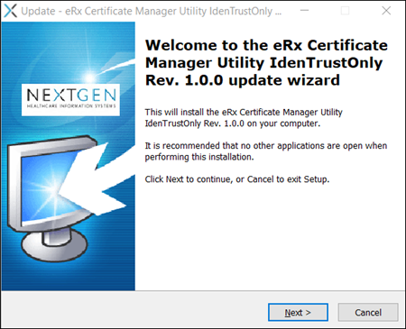
Task: Minimize the update wizard window
Action: [304, 11]
